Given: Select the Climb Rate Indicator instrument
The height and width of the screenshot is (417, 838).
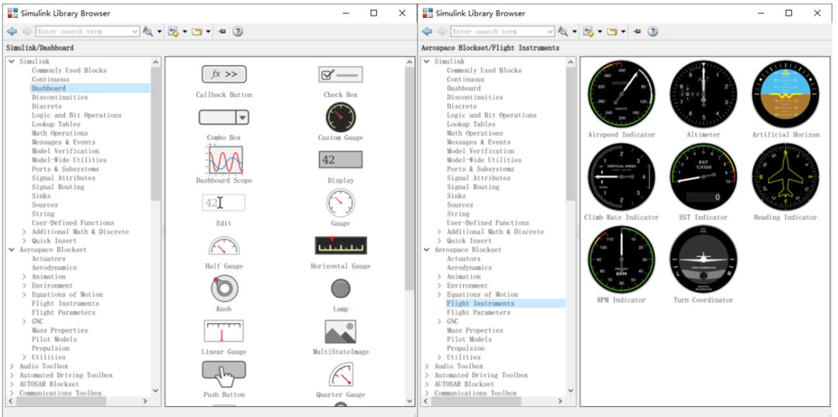Looking at the screenshot, I should pyautogui.click(x=622, y=176).
